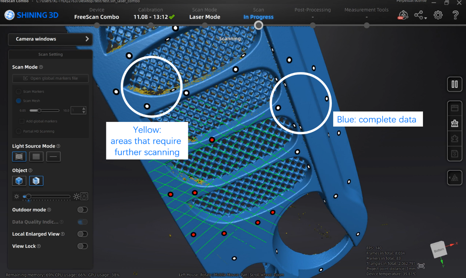Enable the Outdoor mode switch
The height and width of the screenshot is (278, 466).
pos(82,210)
